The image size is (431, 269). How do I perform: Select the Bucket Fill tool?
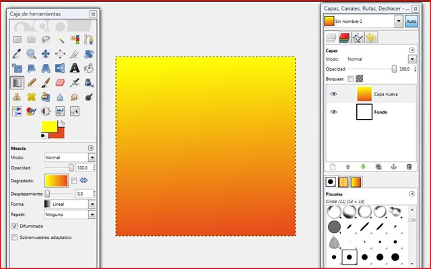89,68
